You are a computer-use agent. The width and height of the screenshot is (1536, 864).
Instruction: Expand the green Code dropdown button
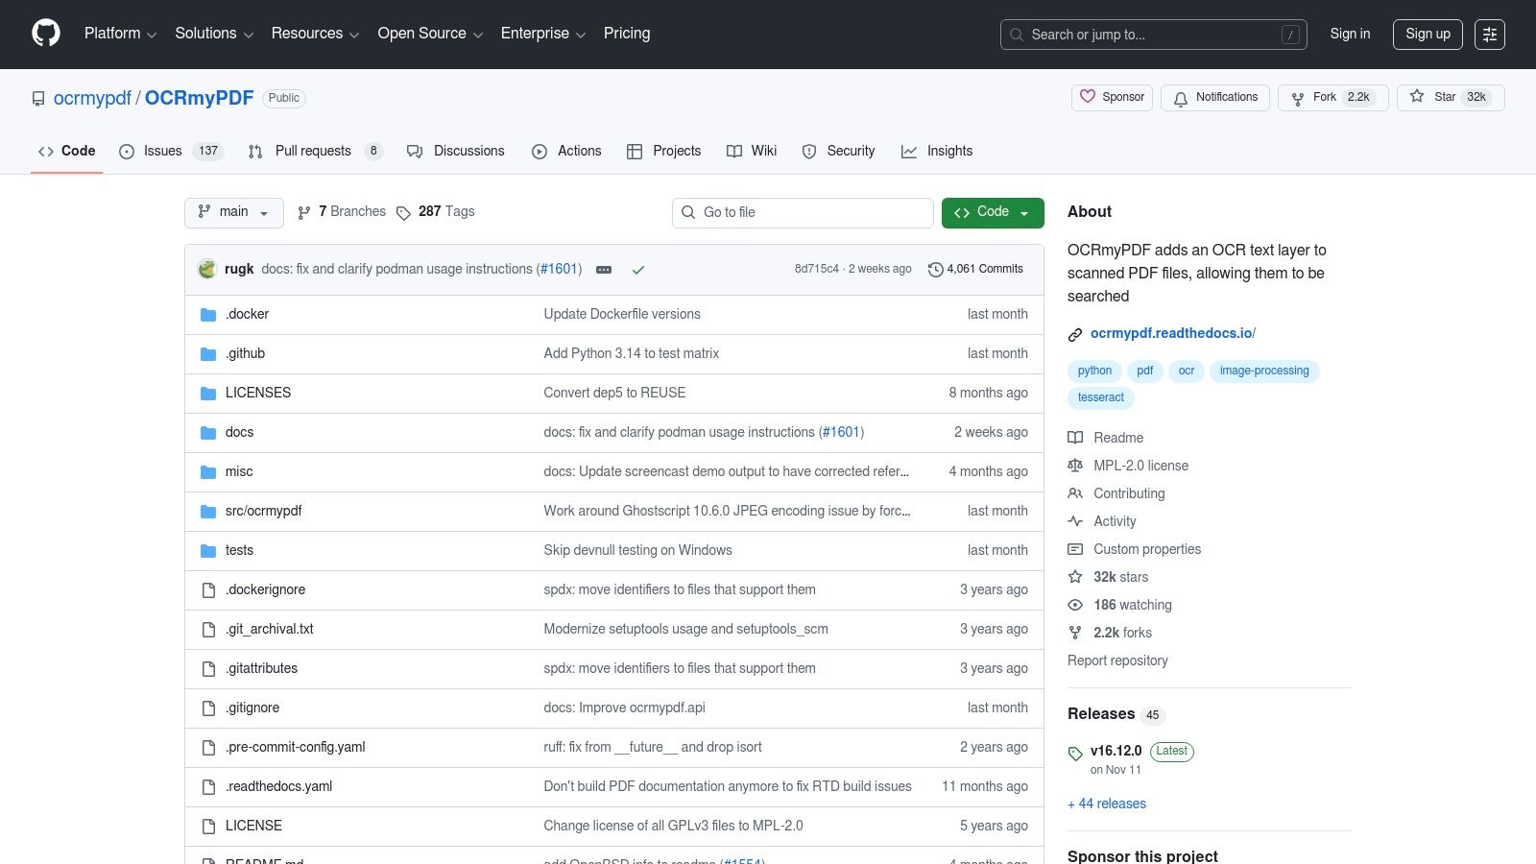click(x=992, y=212)
